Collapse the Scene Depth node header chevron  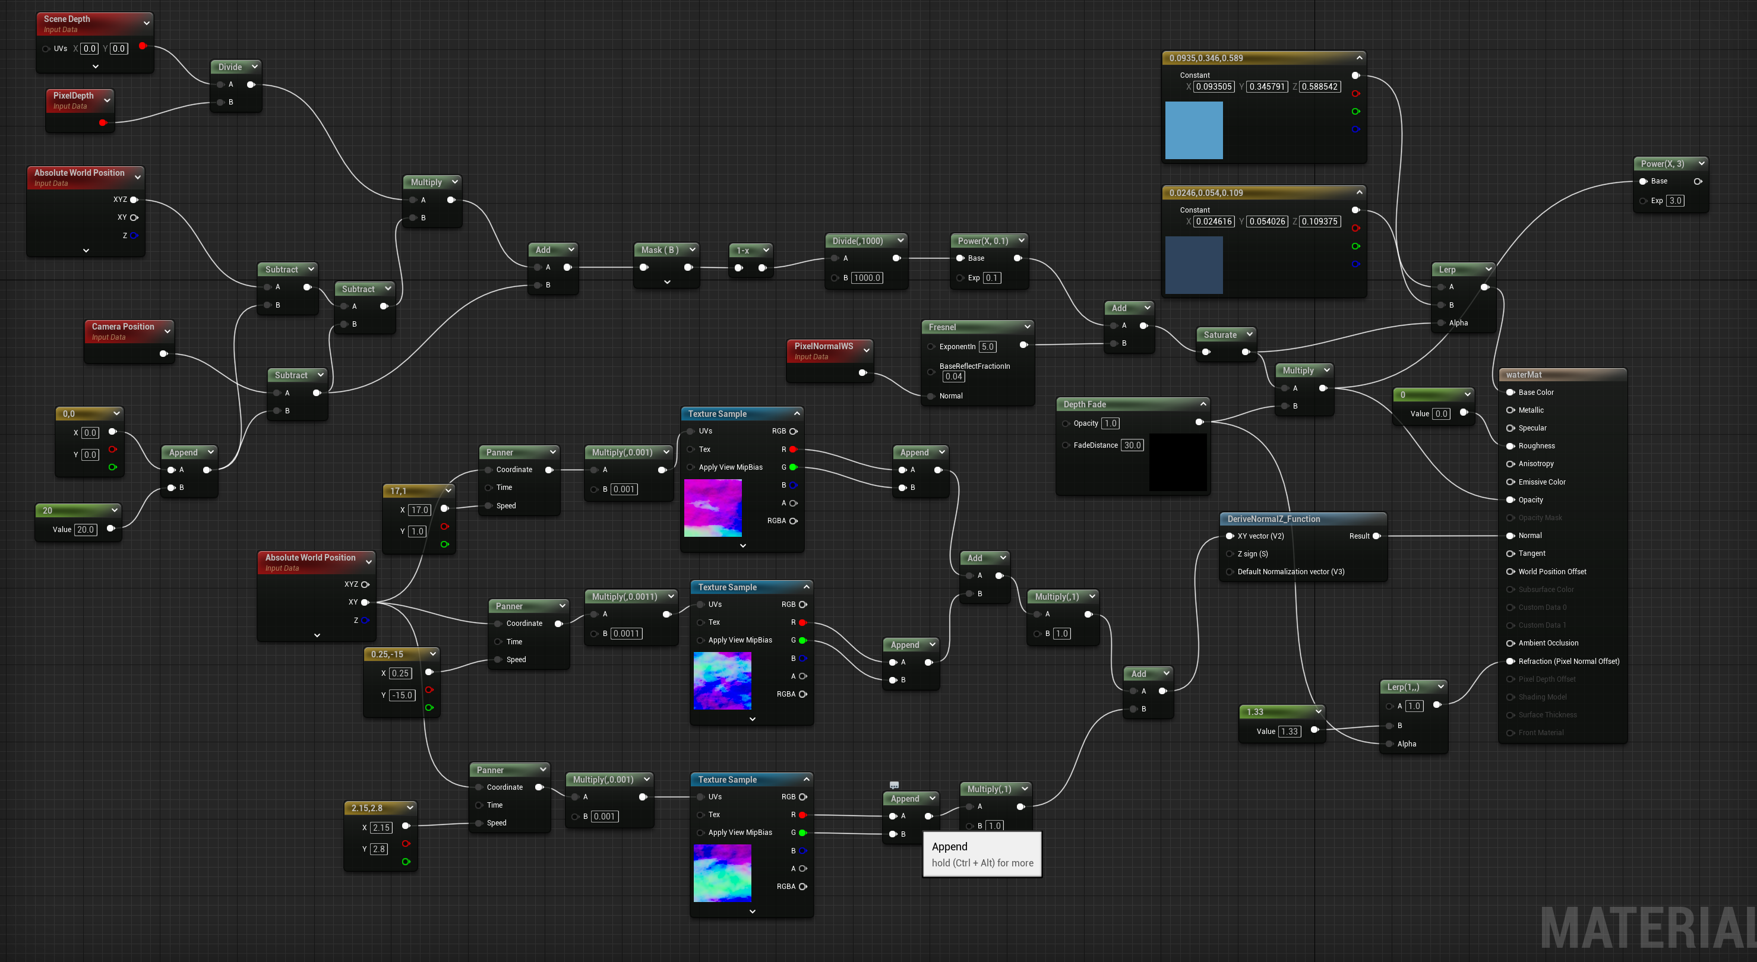(x=147, y=23)
